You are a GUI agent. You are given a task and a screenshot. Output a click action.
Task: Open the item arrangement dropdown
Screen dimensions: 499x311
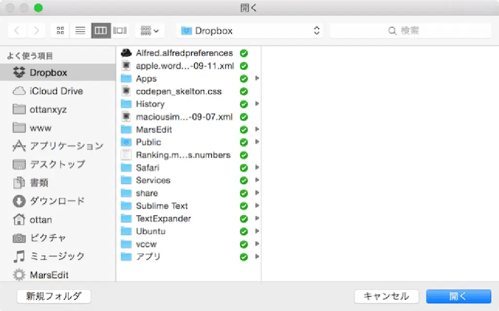click(x=149, y=31)
